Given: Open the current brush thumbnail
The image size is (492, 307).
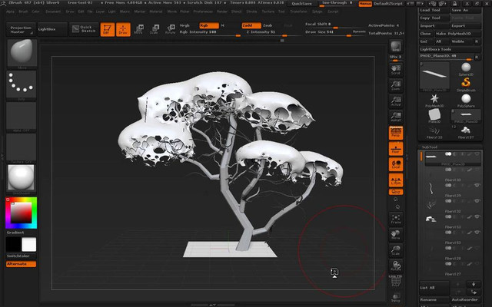Looking at the screenshot, I should point(21,52).
